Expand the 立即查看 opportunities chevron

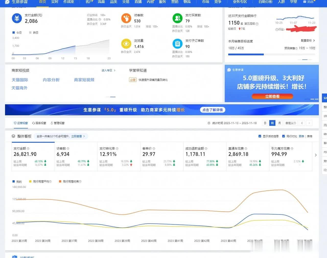pyautogui.click(x=84, y=136)
